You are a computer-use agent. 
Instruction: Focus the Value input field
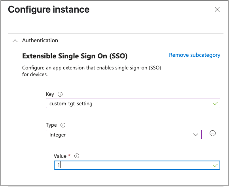click(137, 165)
